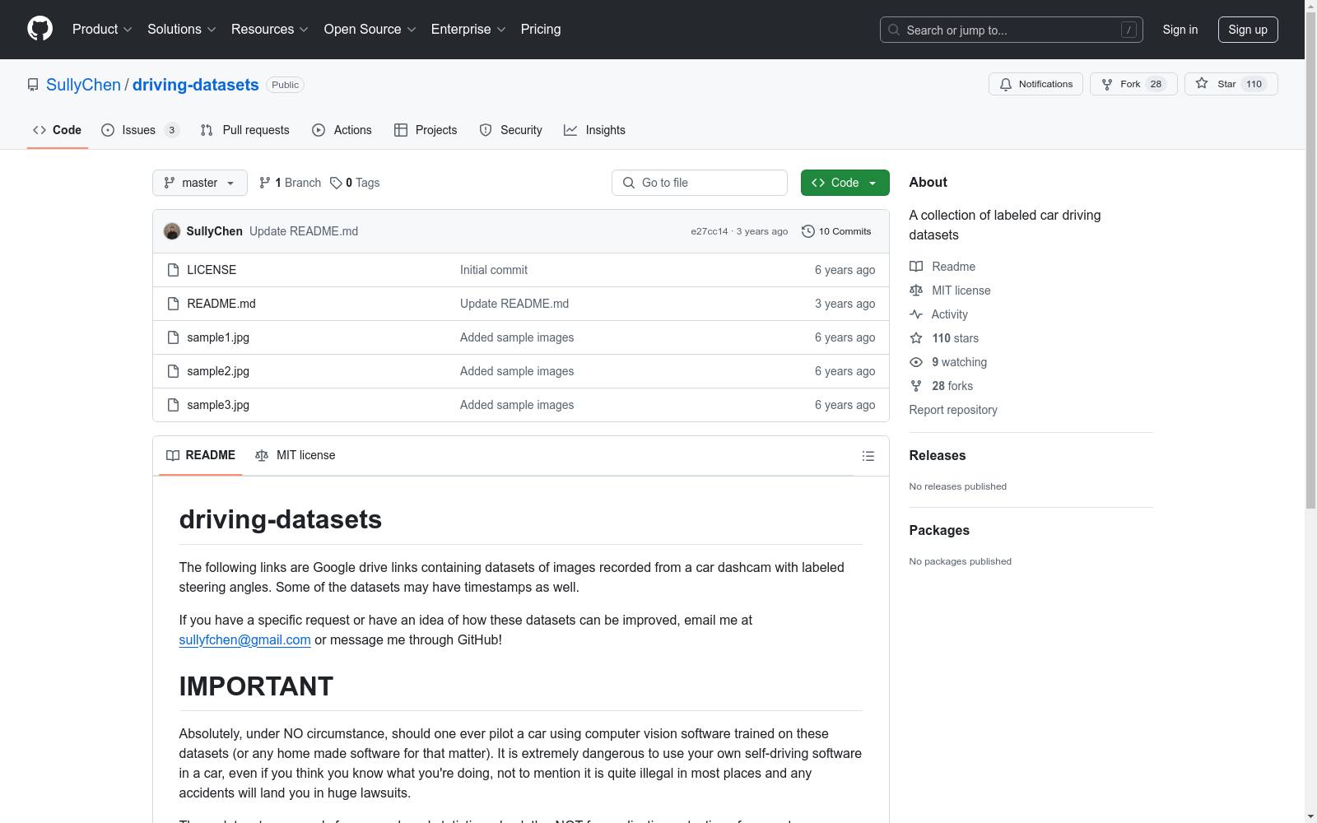The image size is (1317, 823).
Task: Star the repository
Action: point(1231,84)
